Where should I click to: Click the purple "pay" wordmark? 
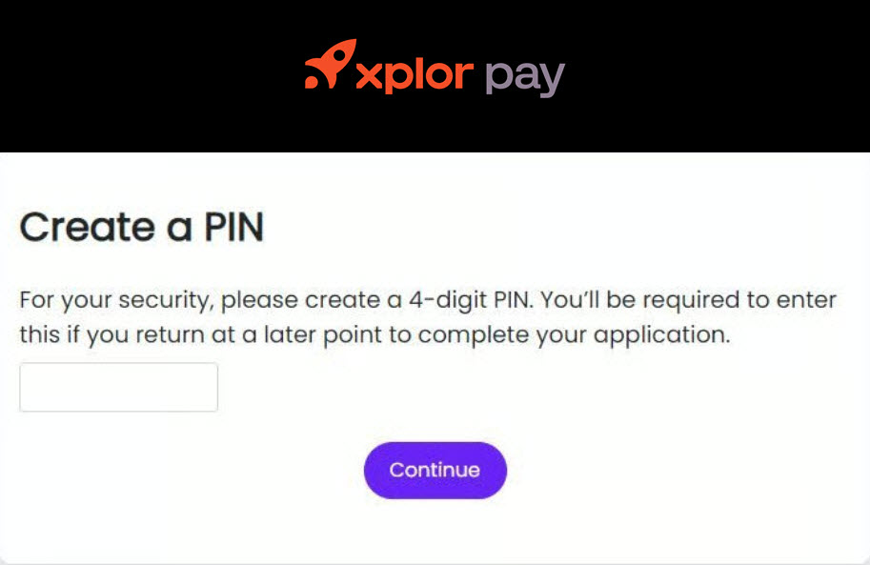(x=525, y=77)
